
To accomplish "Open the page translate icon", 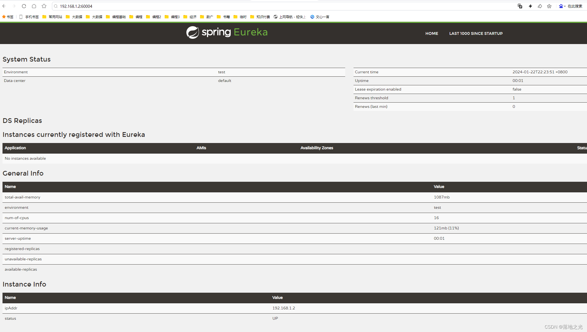I will pos(520,6).
